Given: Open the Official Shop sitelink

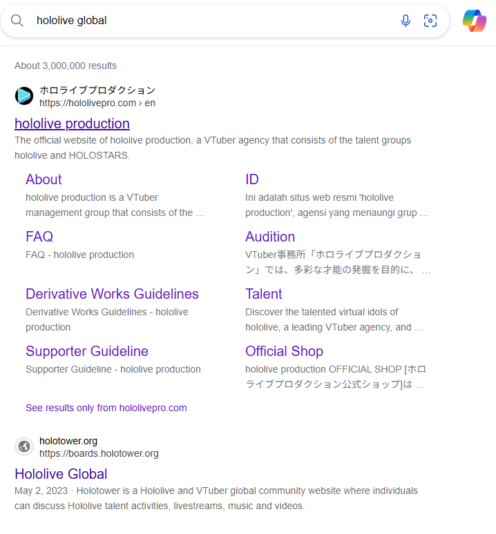Looking at the screenshot, I should click(x=284, y=351).
